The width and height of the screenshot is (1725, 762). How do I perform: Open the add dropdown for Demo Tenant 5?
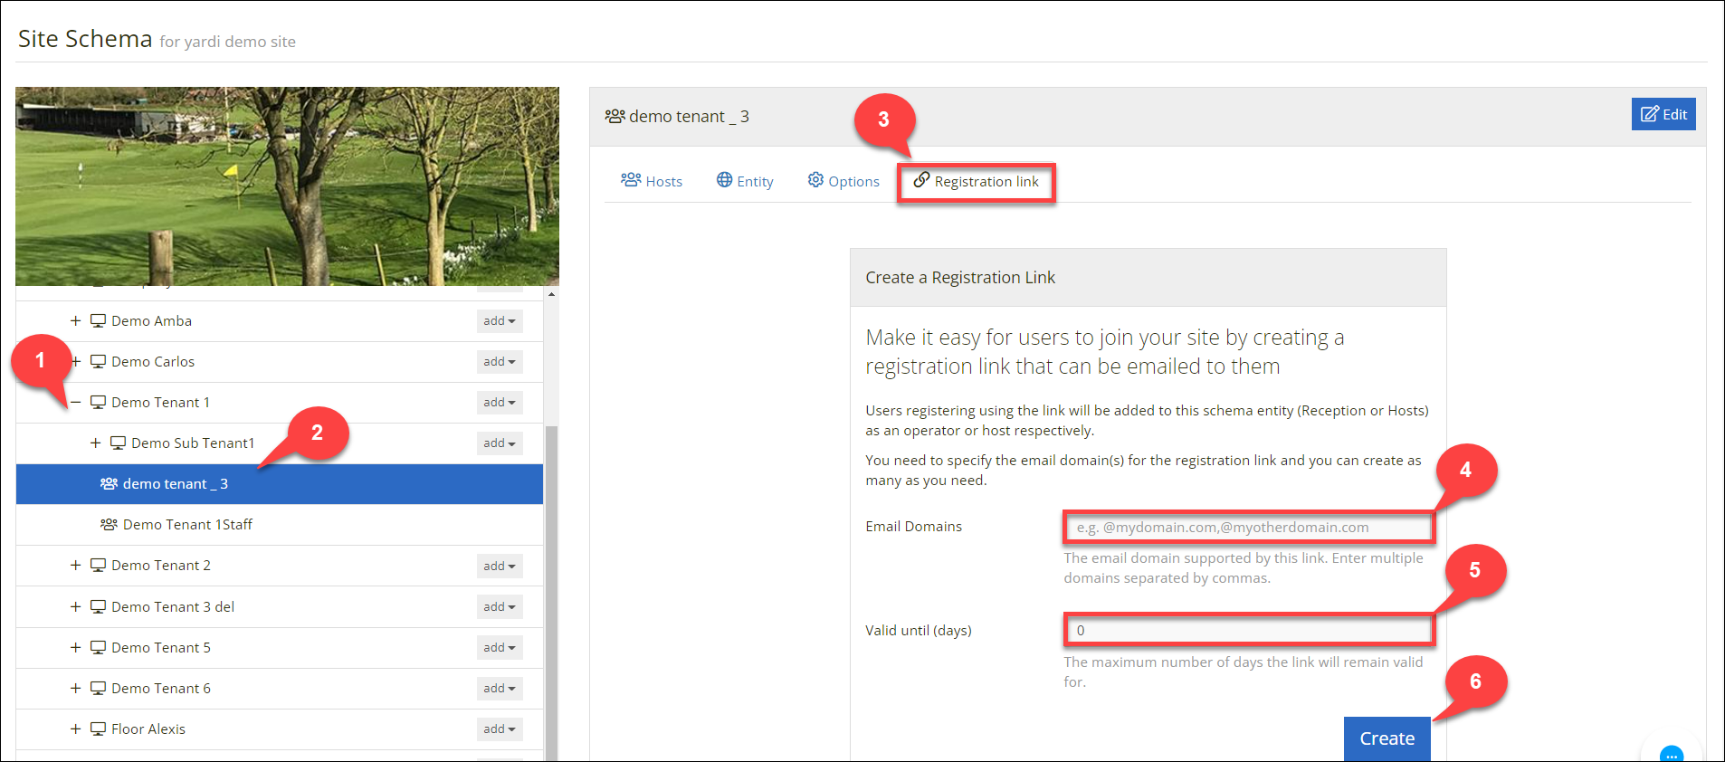click(500, 647)
